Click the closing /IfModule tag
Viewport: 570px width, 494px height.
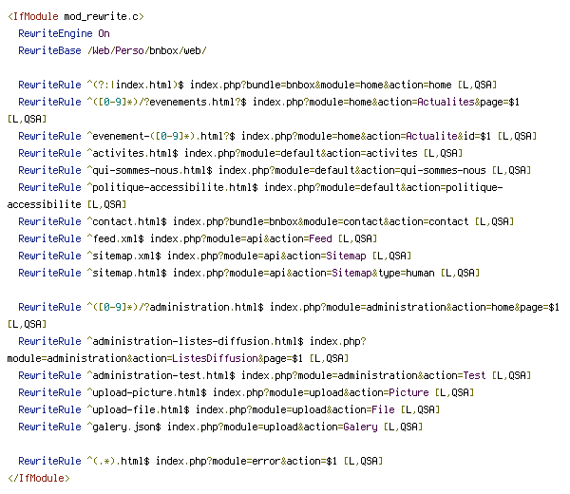click(x=39, y=478)
